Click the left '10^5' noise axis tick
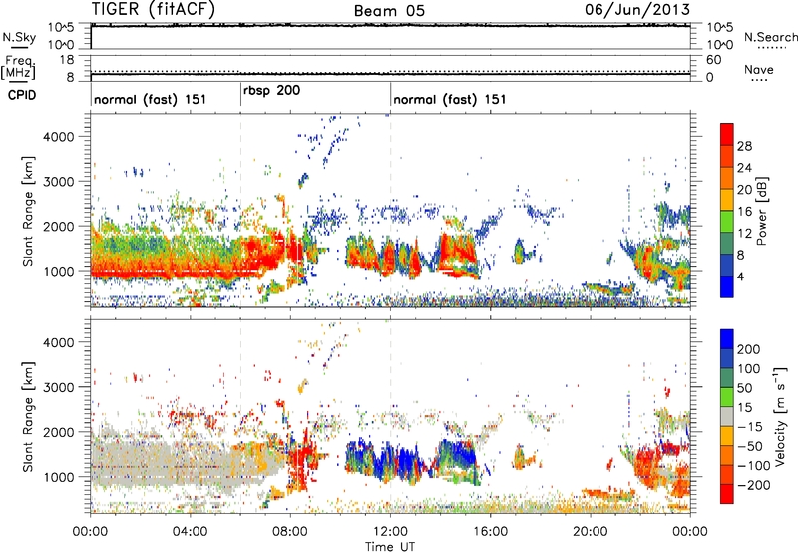Viewport: 798px width, 553px height. point(61,28)
